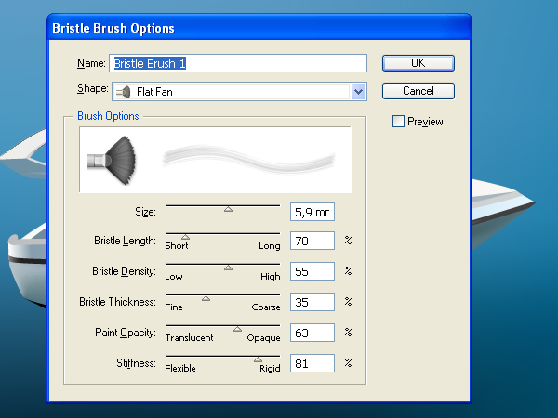Click the Bristle Density slider handle

pyautogui.click(x=228, y=268)
